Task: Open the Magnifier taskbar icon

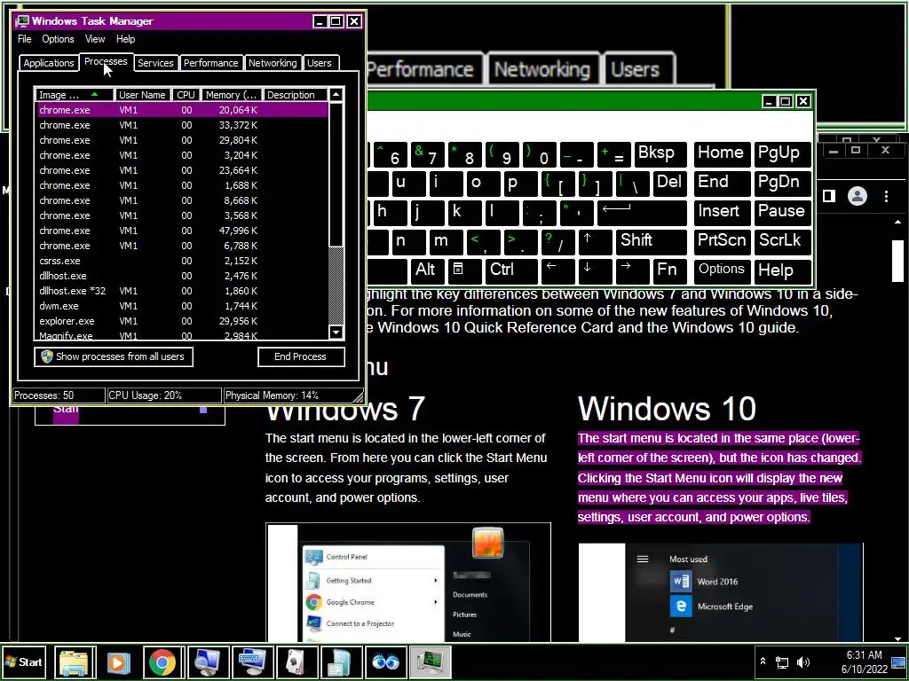Action: 208,662
